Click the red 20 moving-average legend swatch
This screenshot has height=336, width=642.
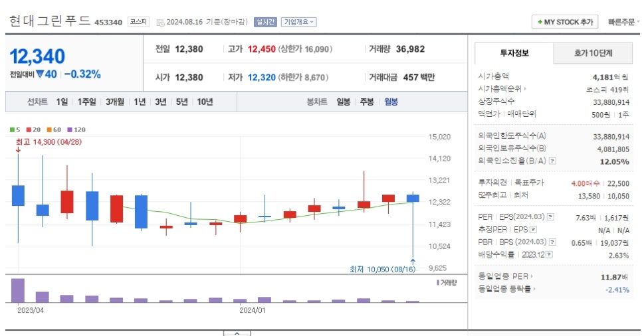(29, 129)
